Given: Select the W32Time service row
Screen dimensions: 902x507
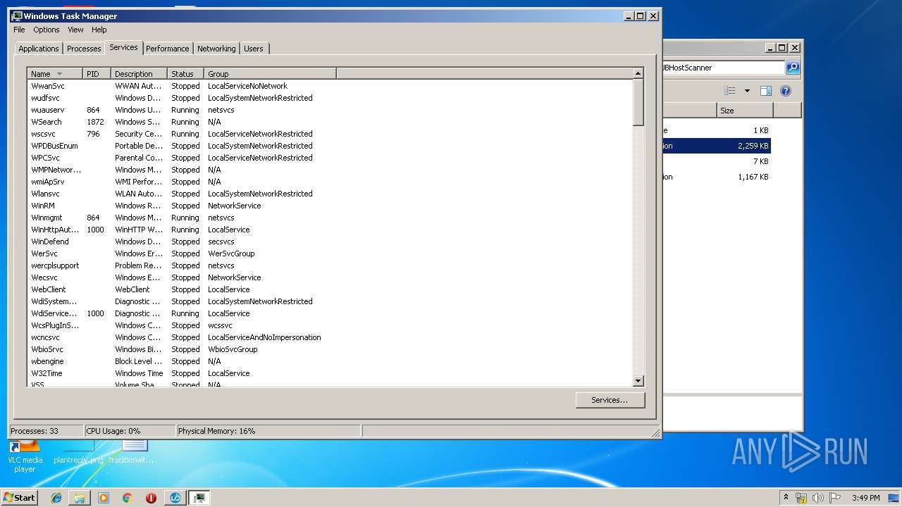Looking at the screenshot, I should pos(330,373).
